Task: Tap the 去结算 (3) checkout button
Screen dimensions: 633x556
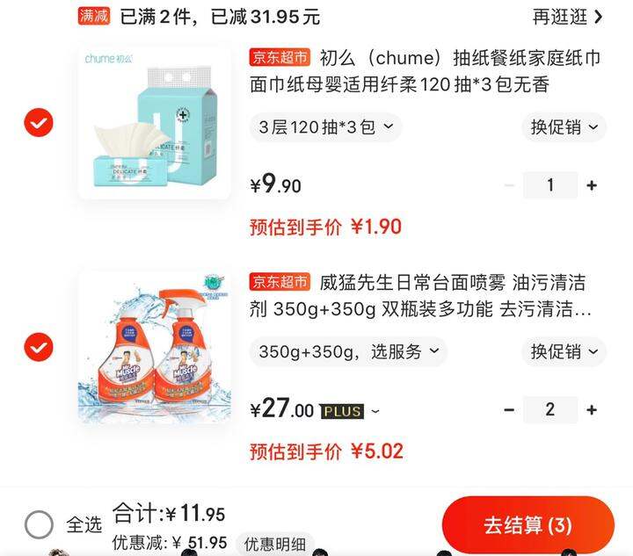Action: (x=528, y=525)
